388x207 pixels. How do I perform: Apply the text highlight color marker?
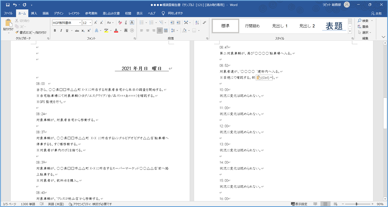(106, 30)
